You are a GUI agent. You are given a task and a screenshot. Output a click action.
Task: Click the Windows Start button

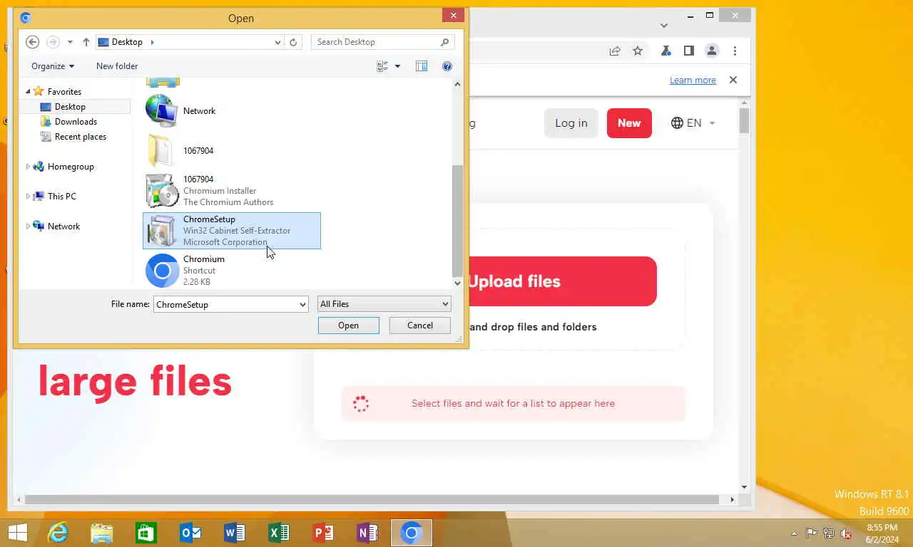click(17, 533)
